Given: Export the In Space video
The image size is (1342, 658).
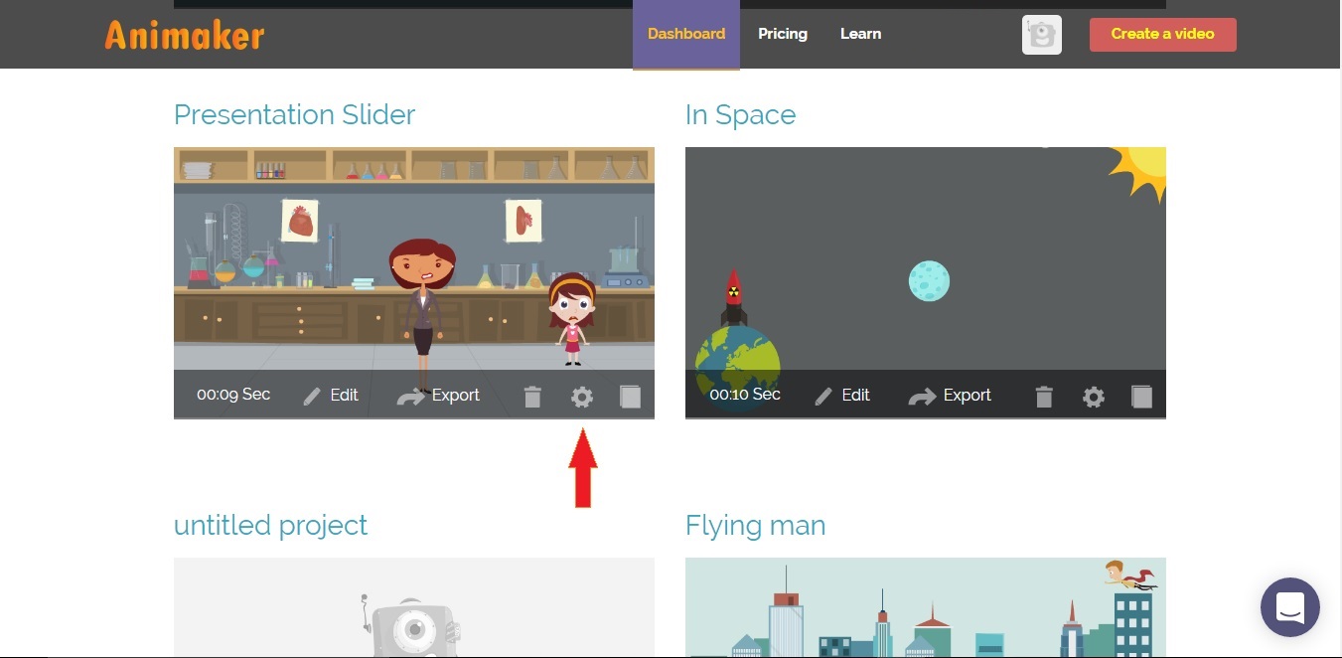Looking at the screenshot, I should pos(950,396).
